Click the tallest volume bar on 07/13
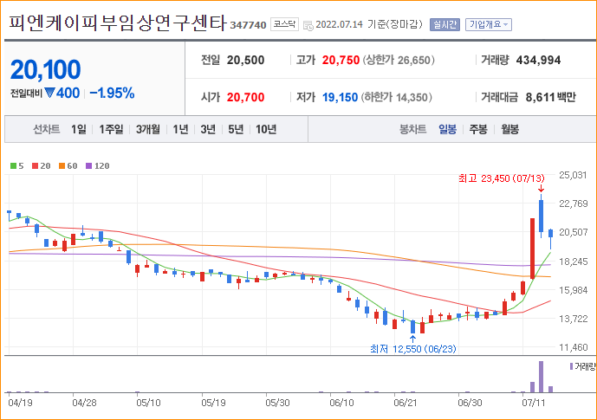This screenshot has height=420, width=597. point(541,377)
